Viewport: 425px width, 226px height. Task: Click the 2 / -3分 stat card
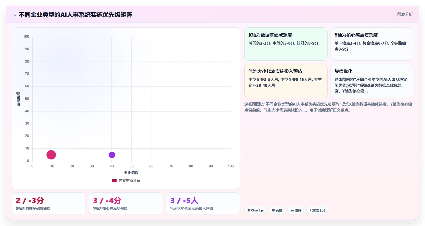click(49, 203)
